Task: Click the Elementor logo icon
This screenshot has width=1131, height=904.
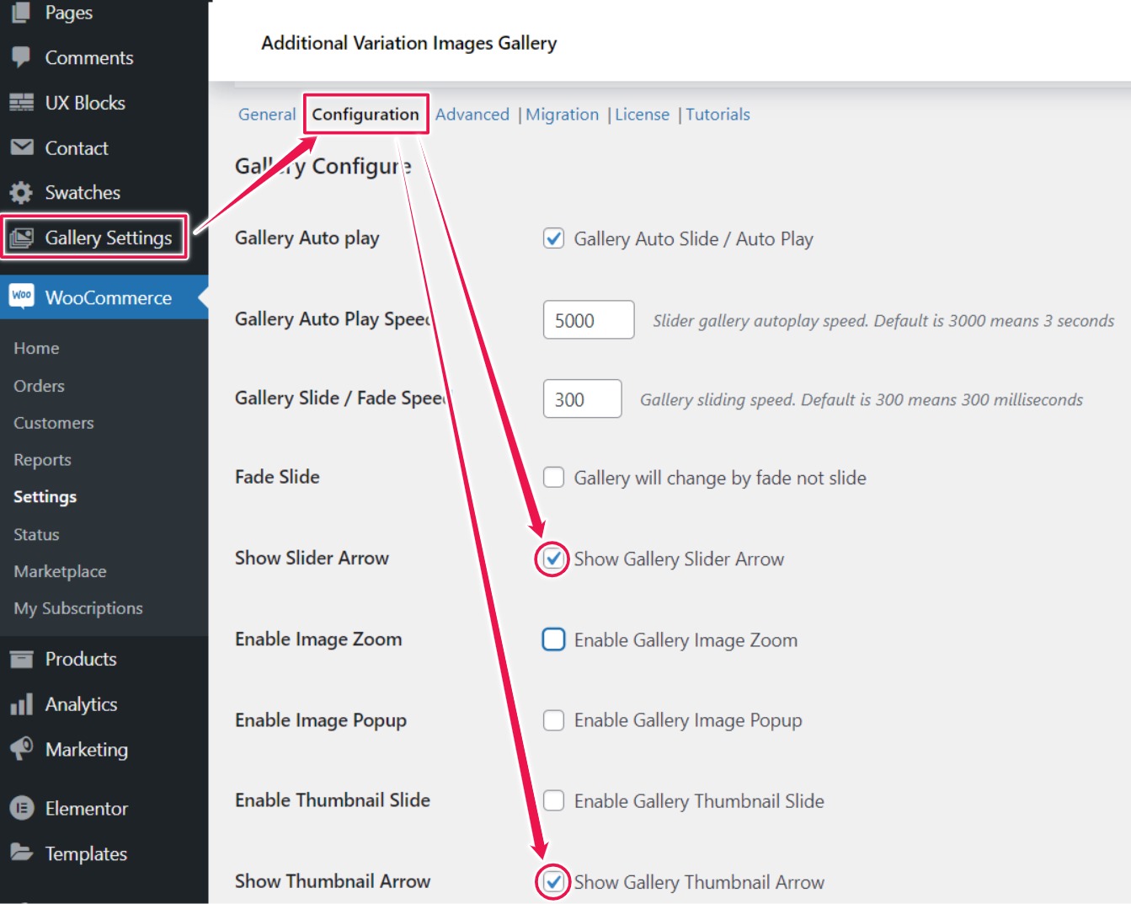Action: [x=21, y=808]
